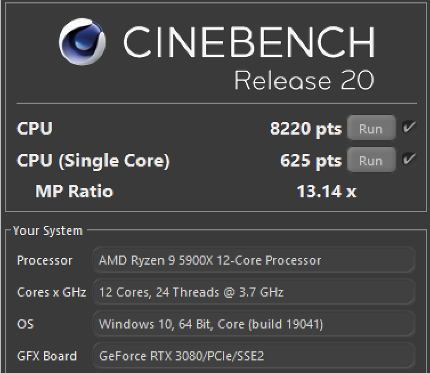Toggle the checkbox beside the CPU test
The height and width of the screenshot is (373, 430).
coord(409,127)
